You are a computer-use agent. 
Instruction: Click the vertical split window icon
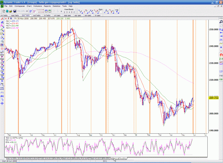(50, 11)
